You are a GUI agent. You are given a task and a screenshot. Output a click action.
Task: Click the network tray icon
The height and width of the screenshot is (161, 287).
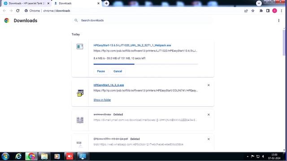coord(258,157)
